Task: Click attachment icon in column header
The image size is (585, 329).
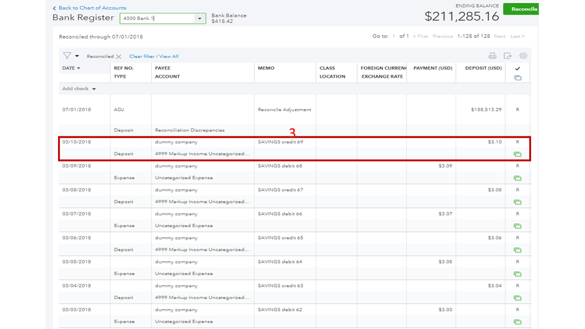Action: (x=517, y=77)
